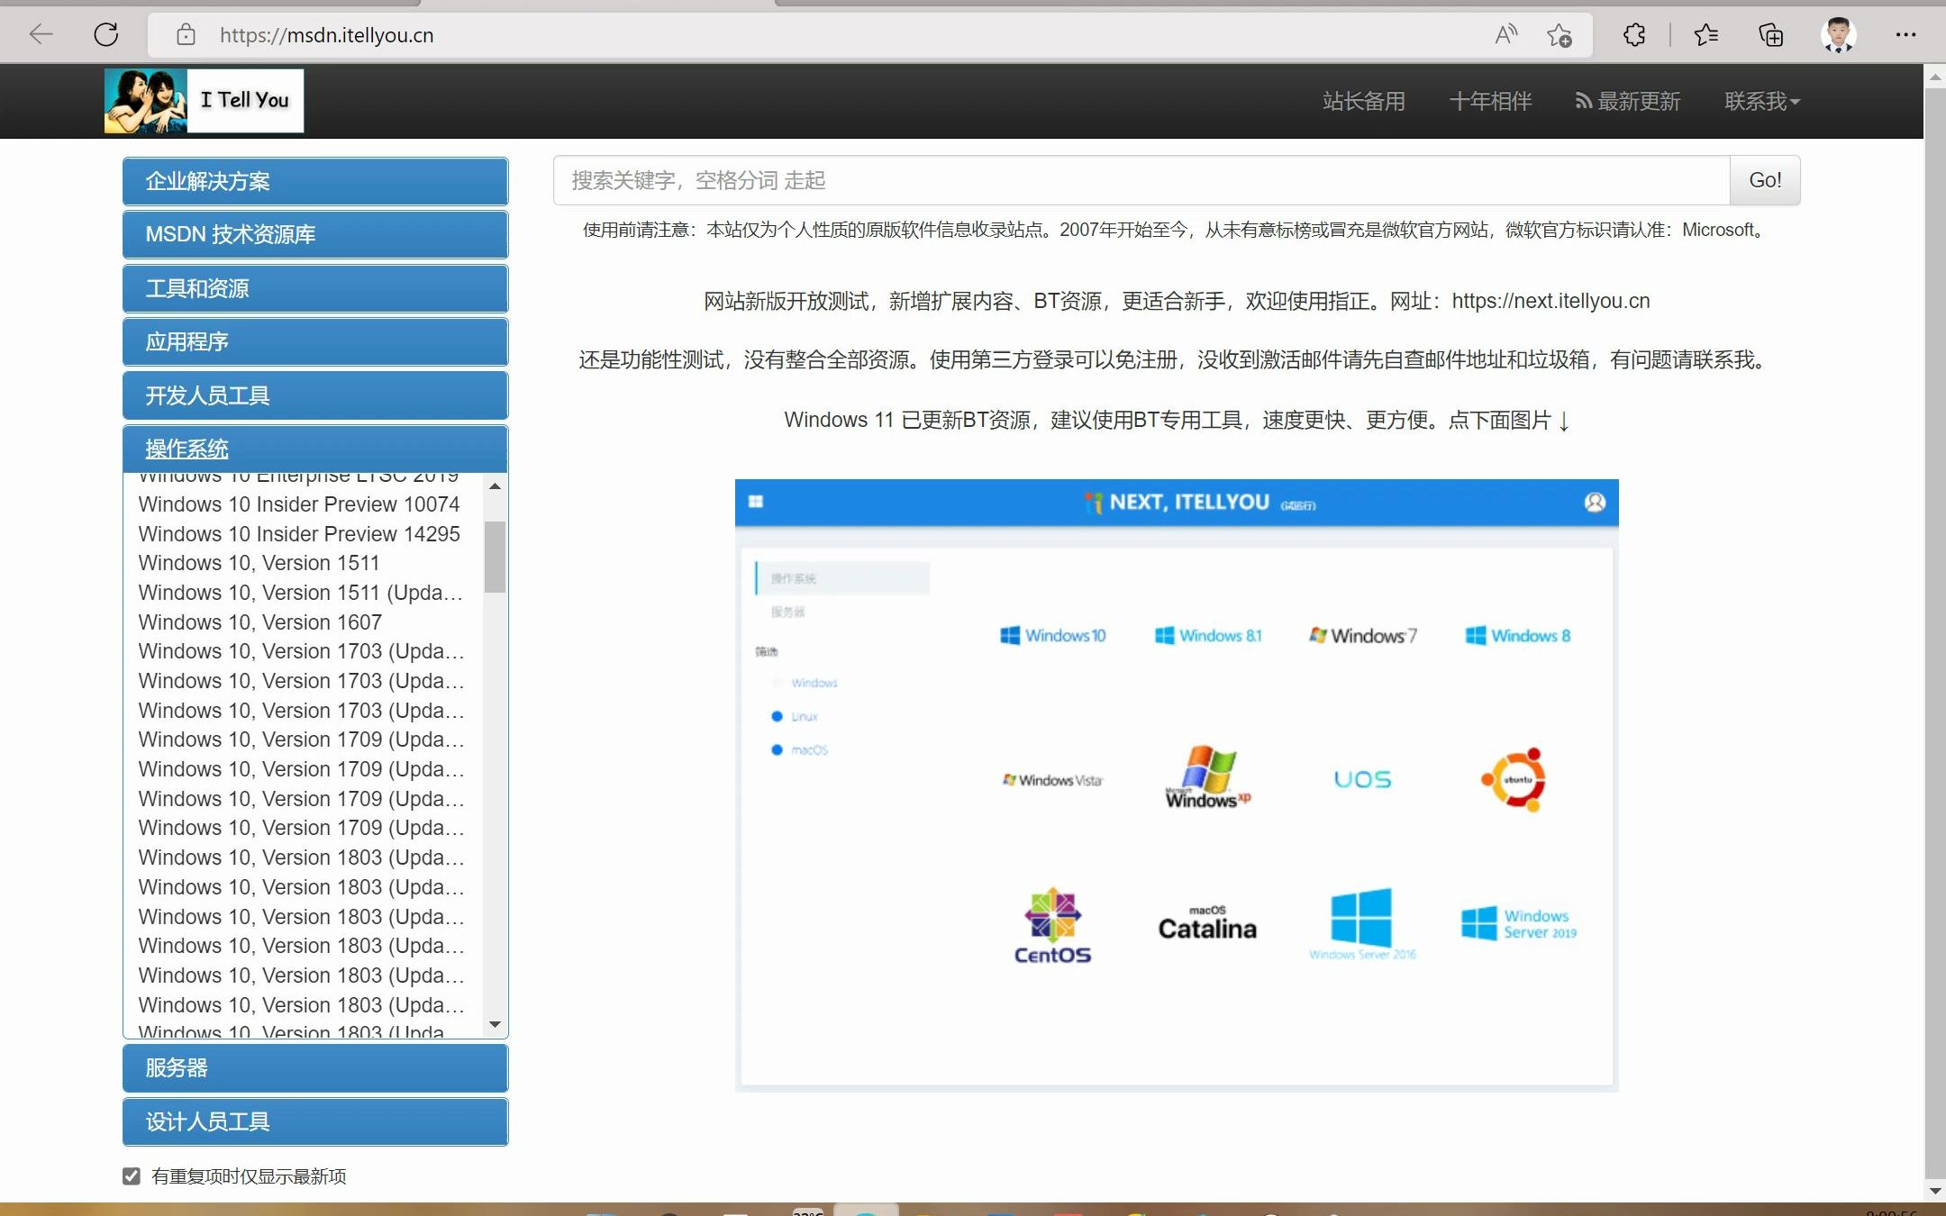Click the Windows Server 2019 icon
The image size is (1946, 1216).
coord(1517,923)
